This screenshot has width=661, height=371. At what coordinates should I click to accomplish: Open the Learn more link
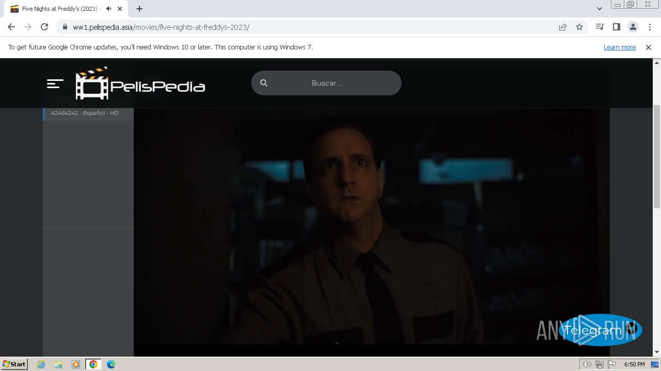[x=620, y=47]
